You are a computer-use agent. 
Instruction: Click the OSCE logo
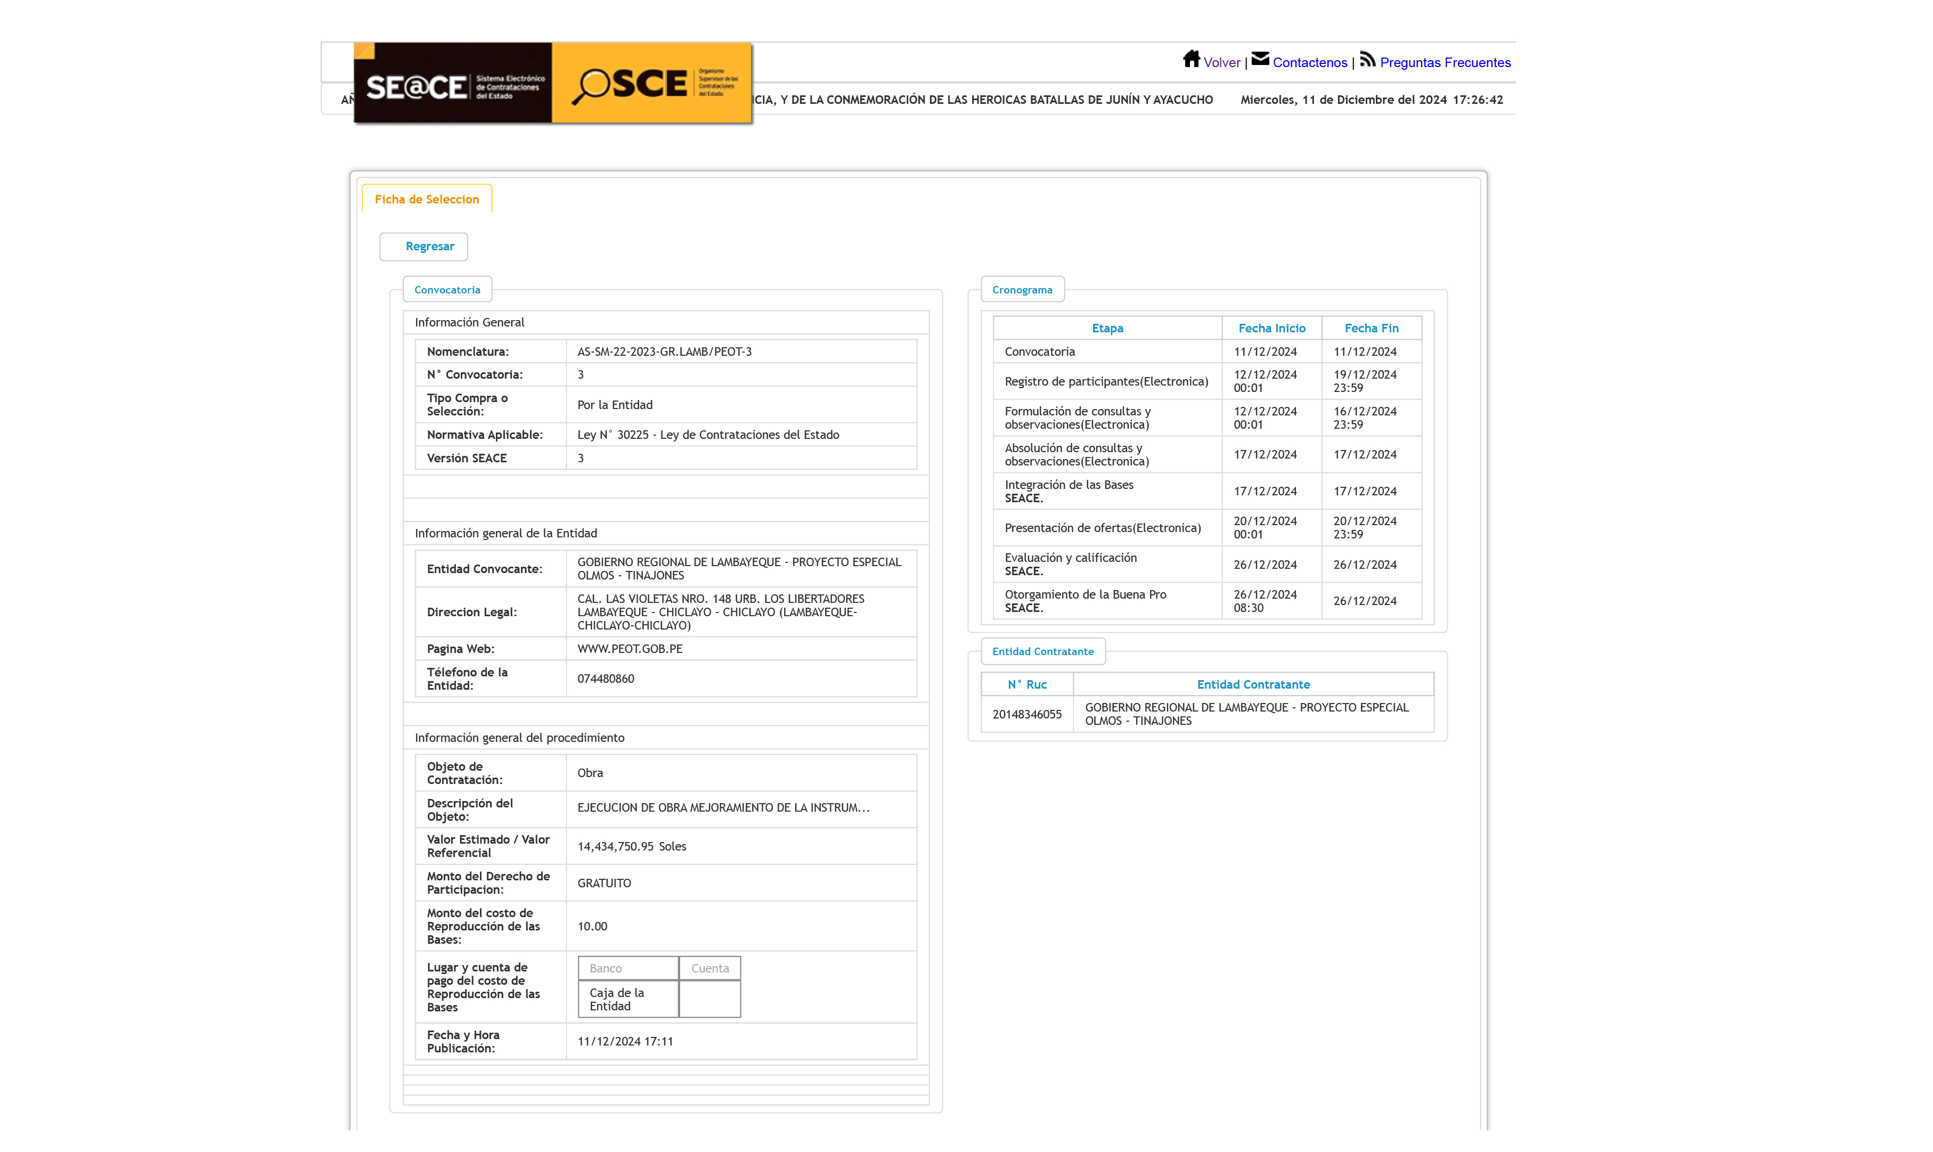[x=652, y=83]
